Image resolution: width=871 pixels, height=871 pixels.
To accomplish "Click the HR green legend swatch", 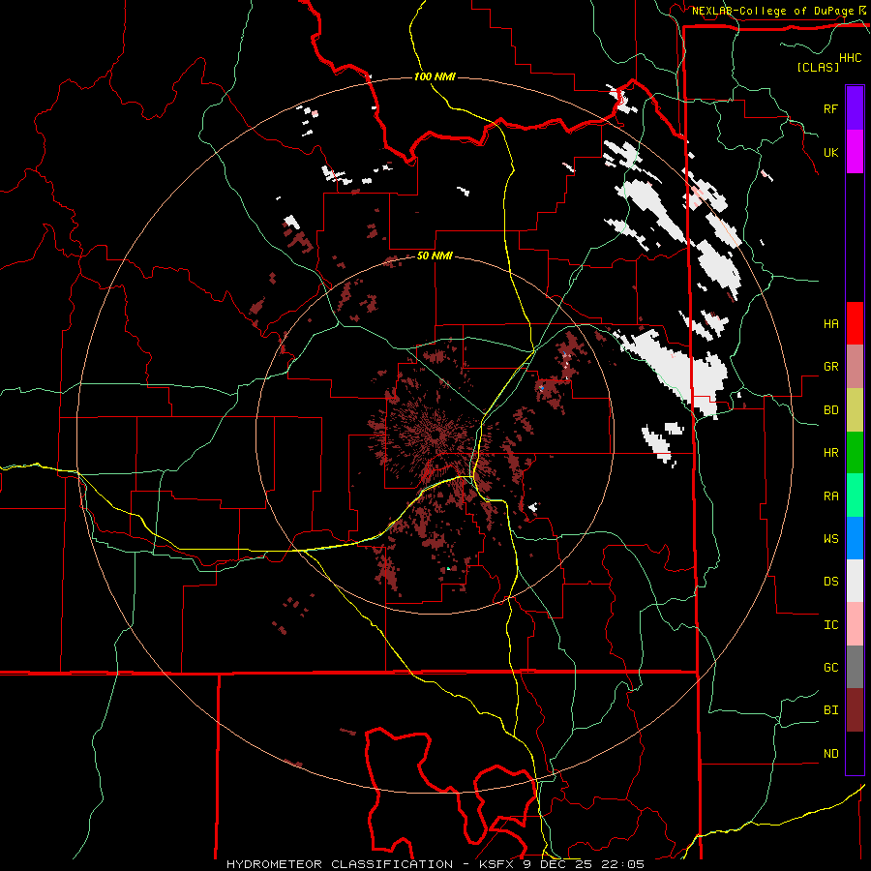I will pos(855,452).
